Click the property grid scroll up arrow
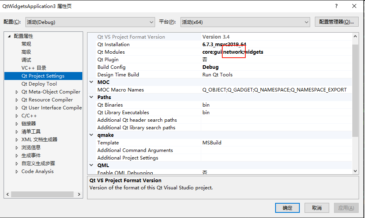Image resolution: width=365 pixels, height=218 pixels. click(355, 36)
